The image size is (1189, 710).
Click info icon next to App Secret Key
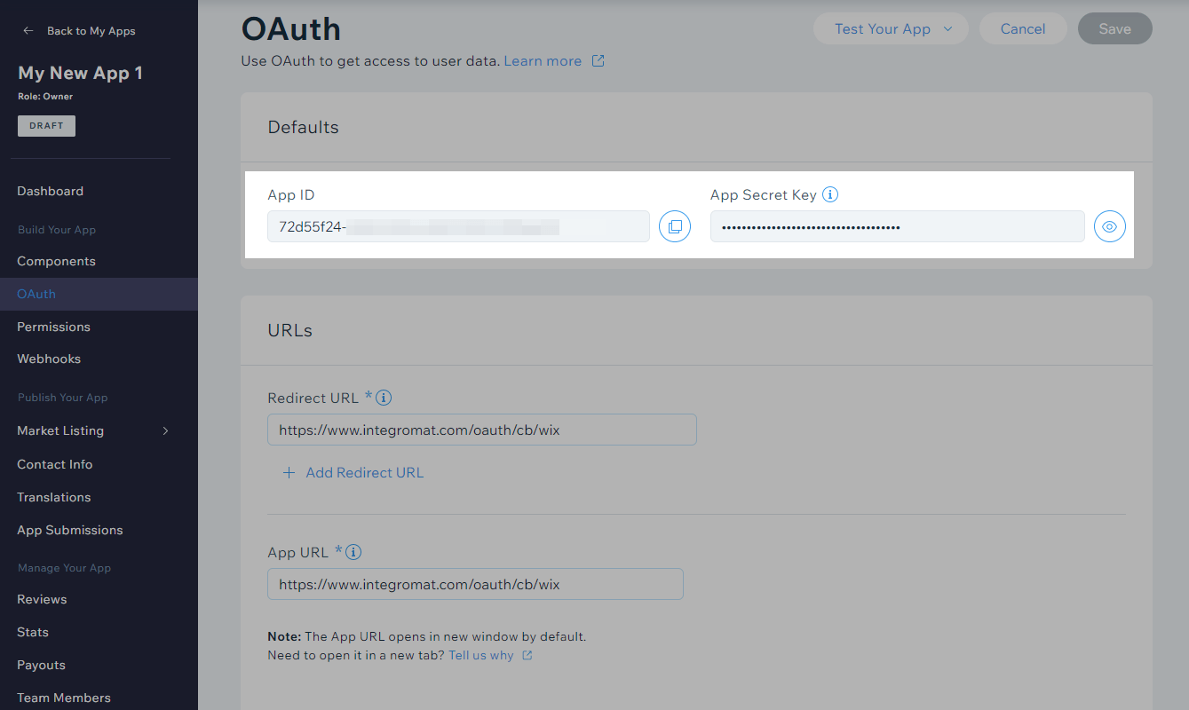(830, 194)
